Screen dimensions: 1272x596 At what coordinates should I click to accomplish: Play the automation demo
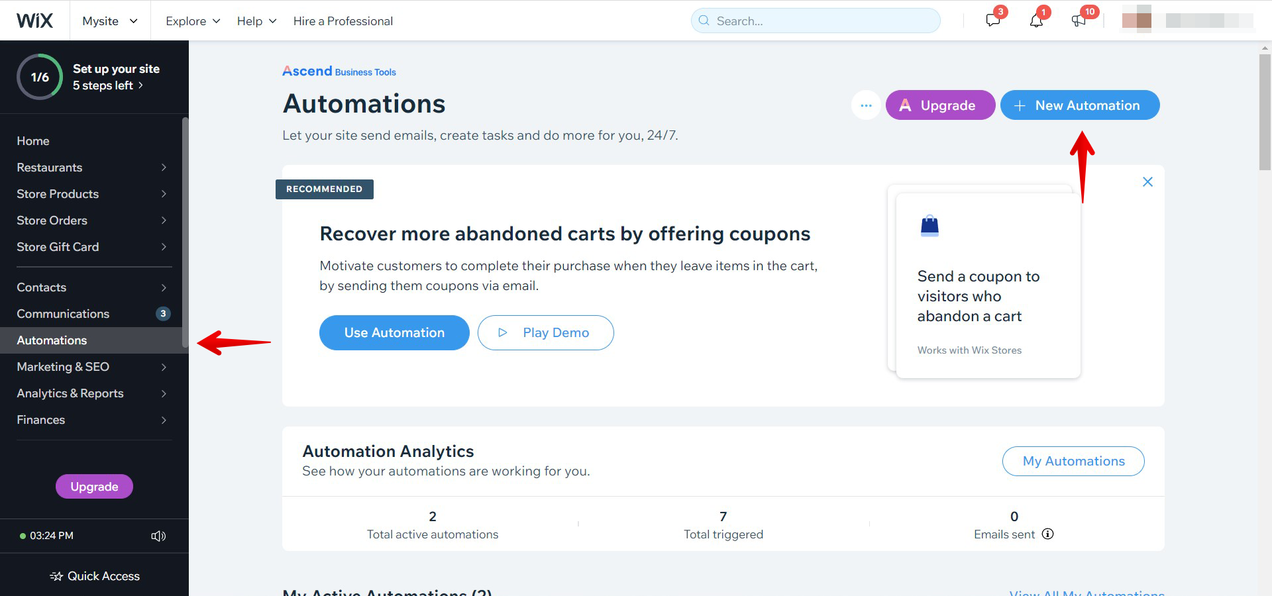(545, 332)
